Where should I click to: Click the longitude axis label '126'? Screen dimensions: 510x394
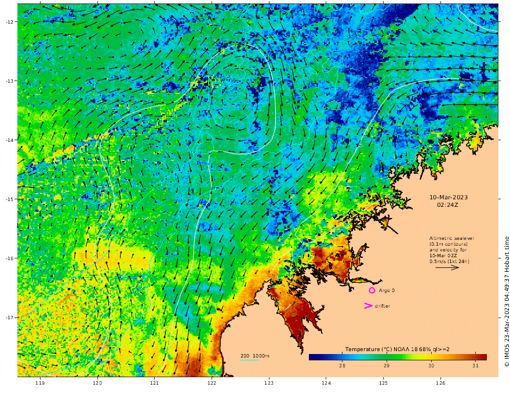(x=440, y=383)
